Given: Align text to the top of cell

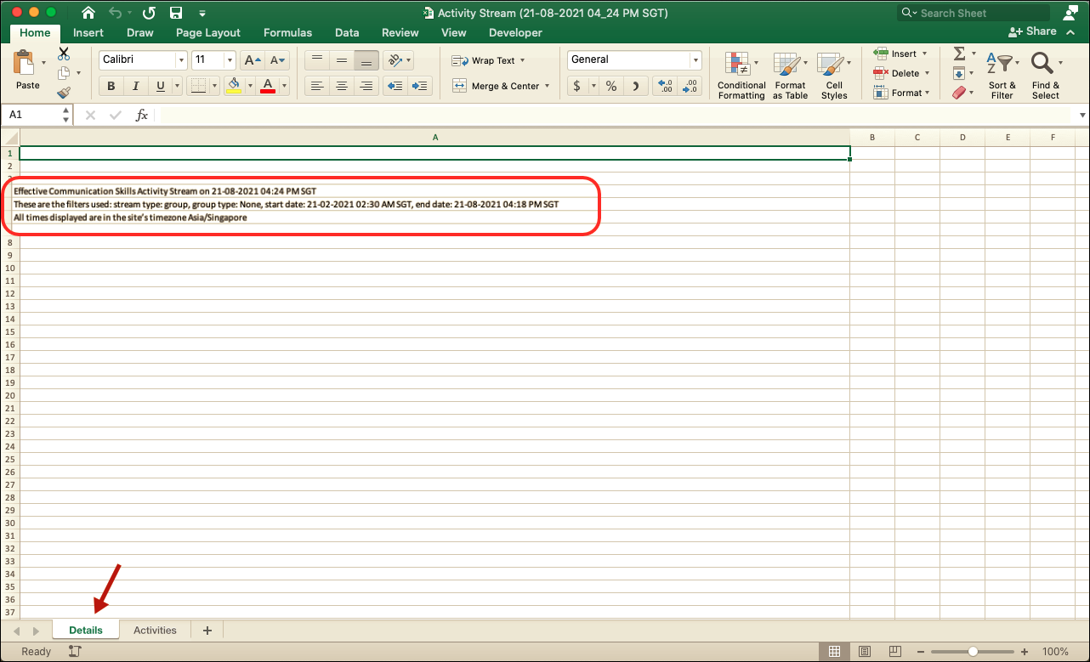Looking at the screenshot, I should coord(316,60).
